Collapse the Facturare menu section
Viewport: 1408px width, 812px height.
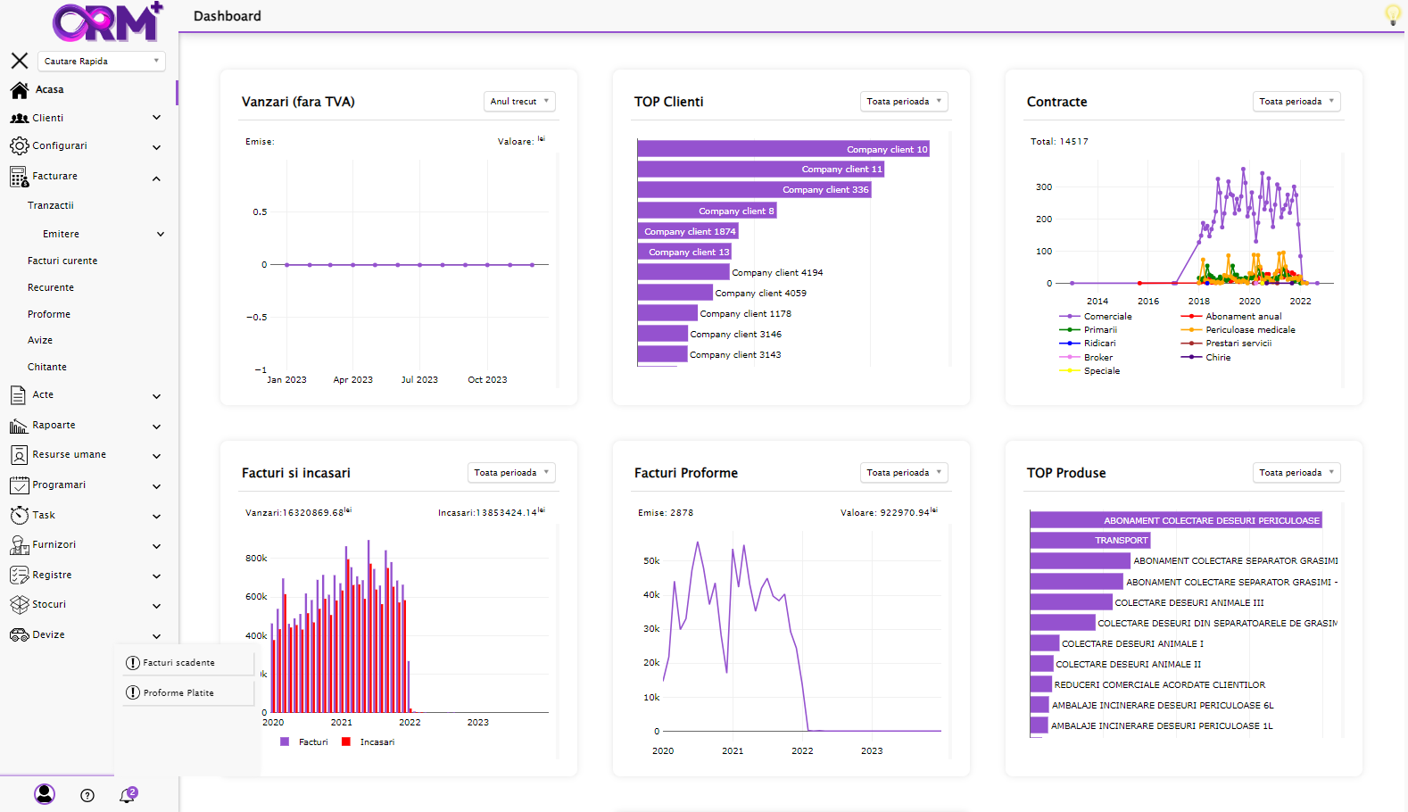point(156,178)
